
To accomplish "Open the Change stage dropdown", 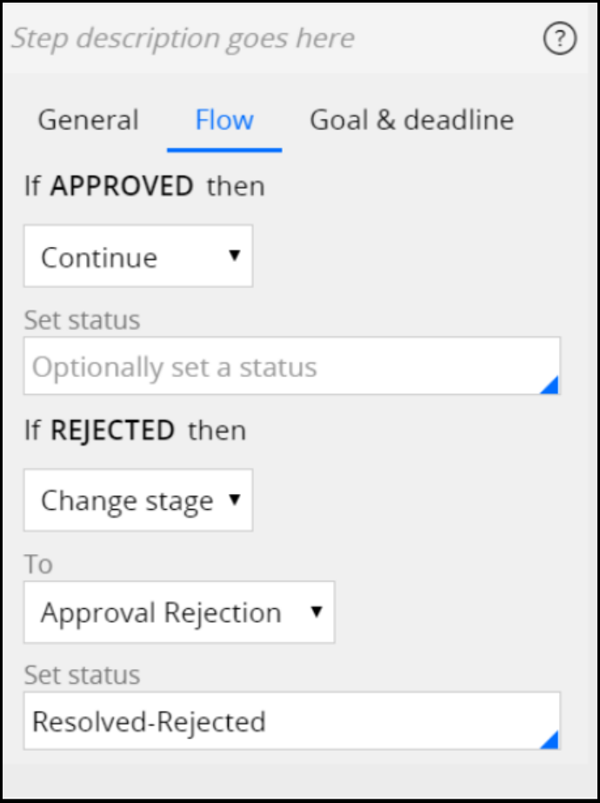I will (138, 500).
